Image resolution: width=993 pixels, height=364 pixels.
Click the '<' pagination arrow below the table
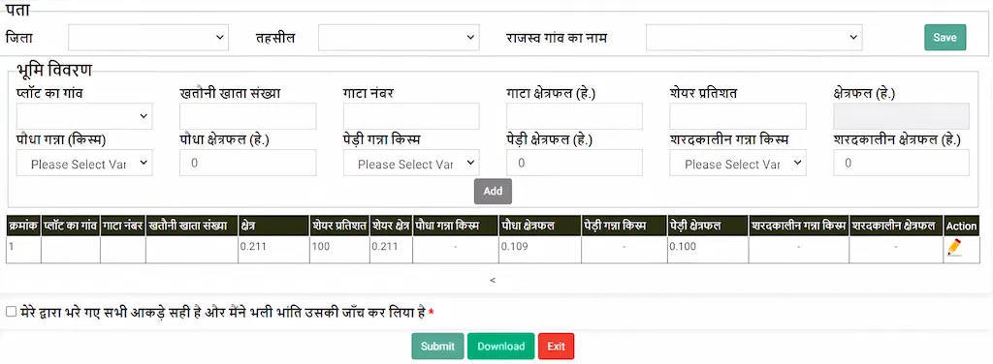click(493, 280)
